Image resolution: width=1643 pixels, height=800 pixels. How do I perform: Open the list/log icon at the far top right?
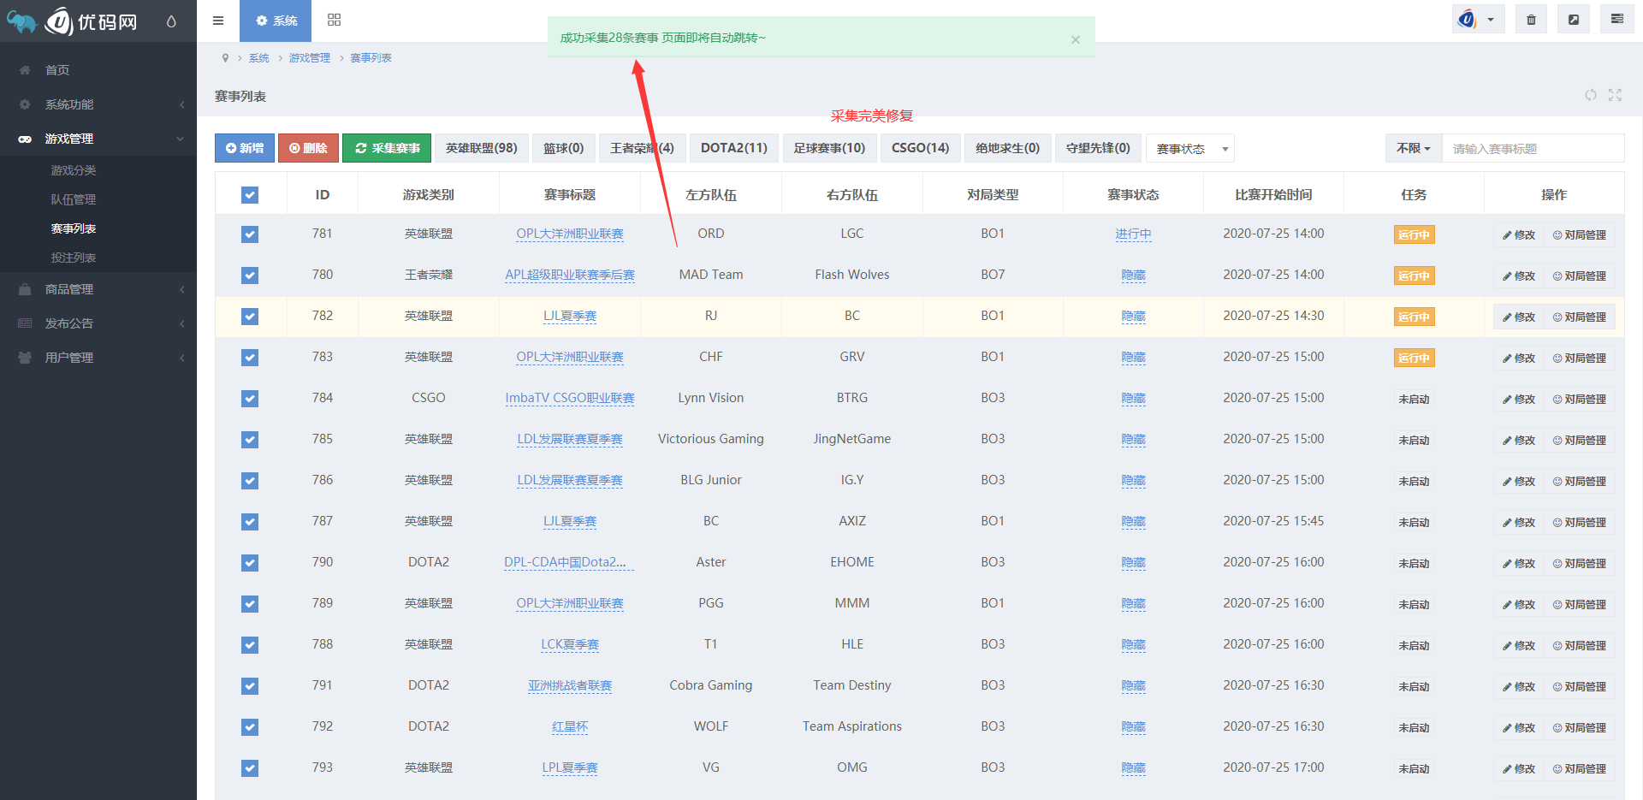coord(1616,18)
